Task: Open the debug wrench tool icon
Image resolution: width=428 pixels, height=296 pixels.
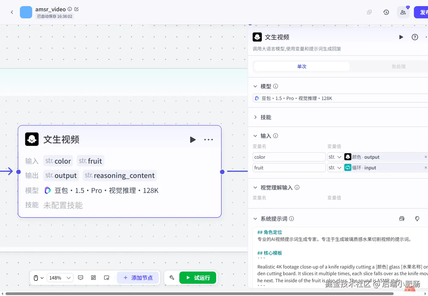Action: [x=172, y=278]
